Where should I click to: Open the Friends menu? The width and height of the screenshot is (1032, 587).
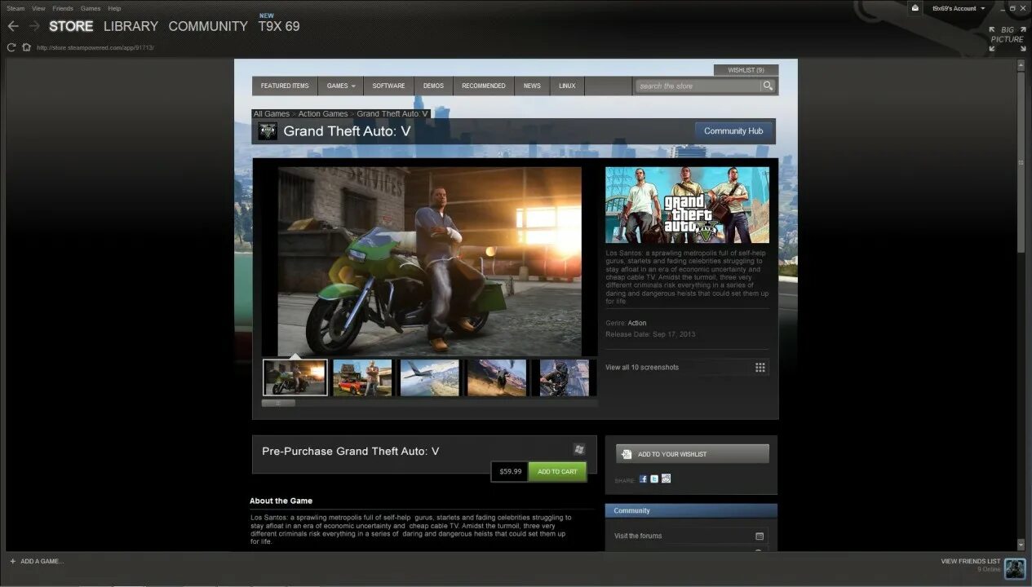pos(63,8)
